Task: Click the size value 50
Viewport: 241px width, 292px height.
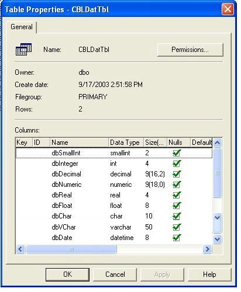Action: 149,227
